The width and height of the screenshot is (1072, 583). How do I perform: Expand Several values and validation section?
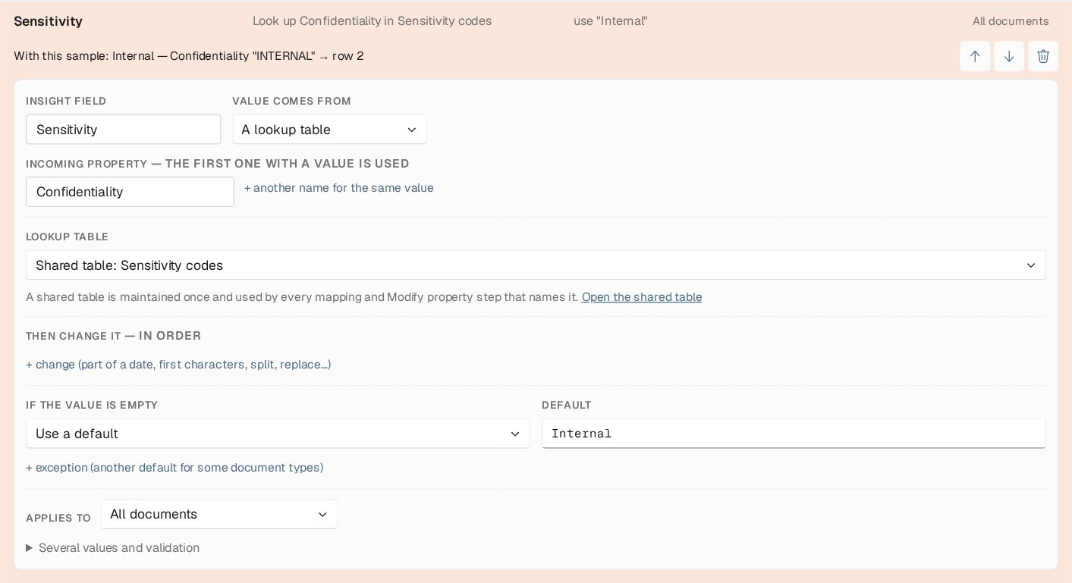[x=113, y=548]
